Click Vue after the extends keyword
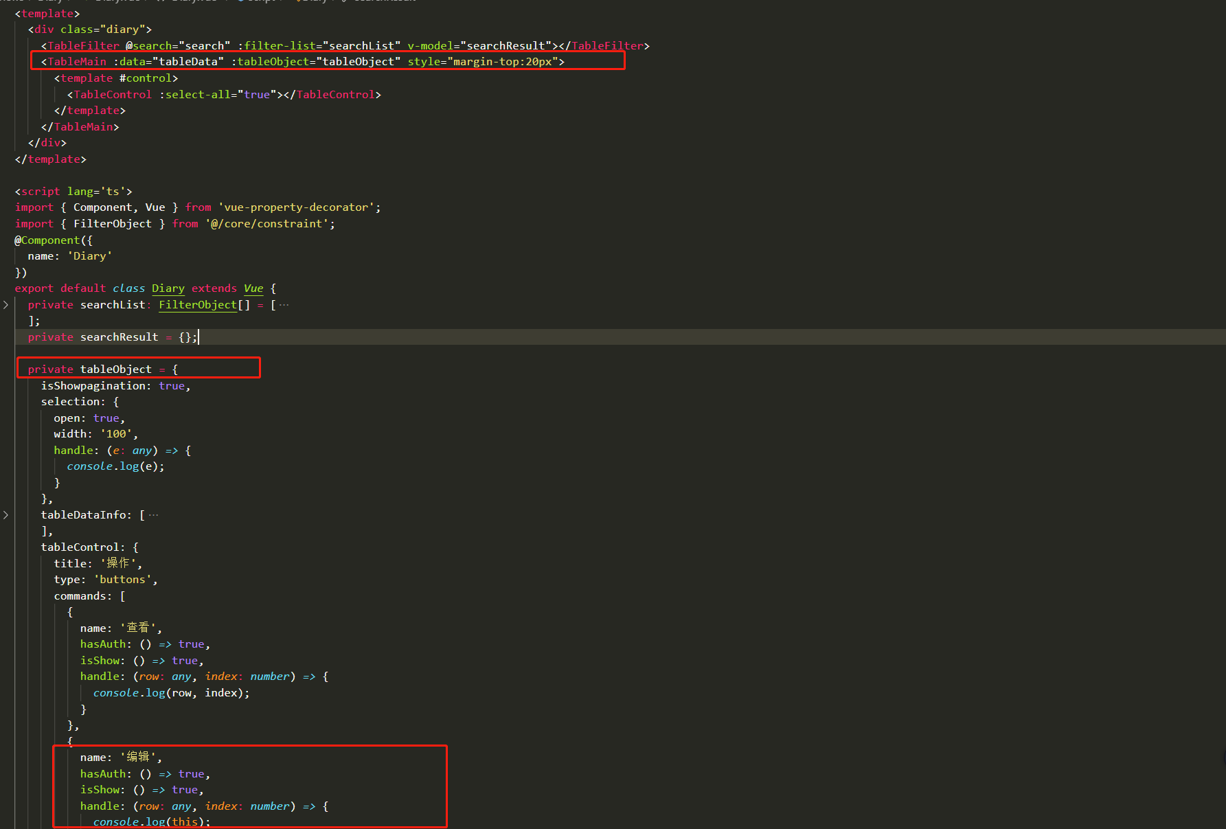 pyautogui.click(x=253, y=288)
